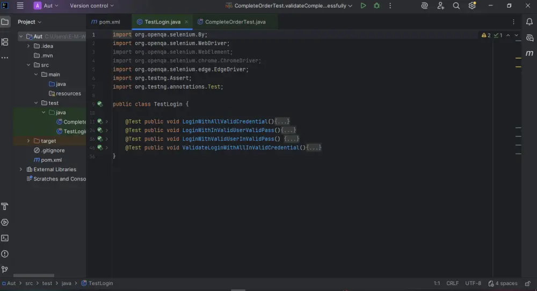
Task: Open the Maven tool window icon
Action: pos(529,53)
